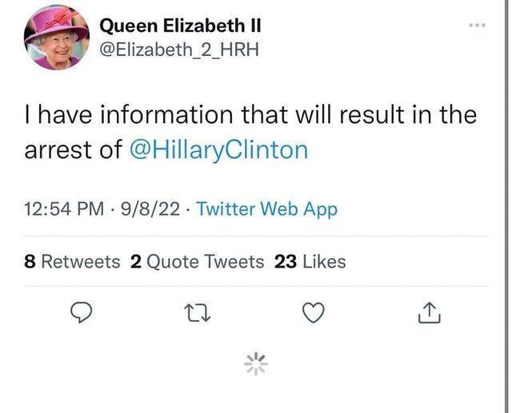Click the Queen Elizabeth II display name
Image resolution: width=512 pixels, height=413 pixels.
pyautogui.click(x=180, y=26)
